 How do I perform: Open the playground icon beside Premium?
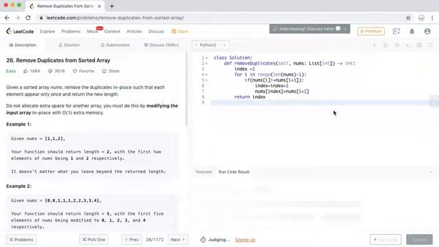click(x=396, y=32)
